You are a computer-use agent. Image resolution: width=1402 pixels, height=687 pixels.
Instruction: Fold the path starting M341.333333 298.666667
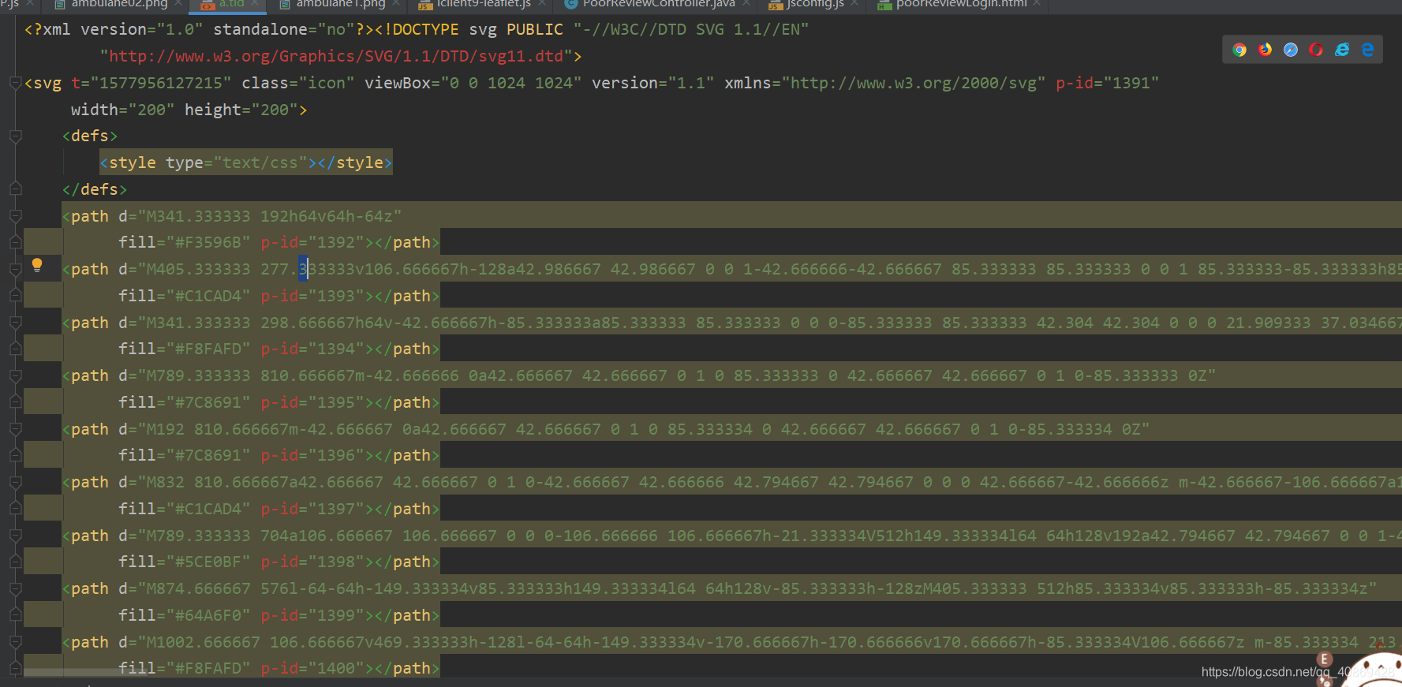tap(15, 323)
